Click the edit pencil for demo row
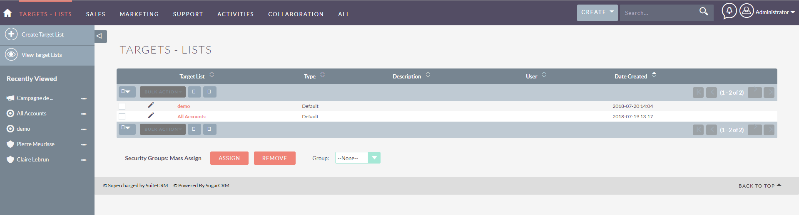Viewport: 799px width, 215px height. click(x=151, y=105)
